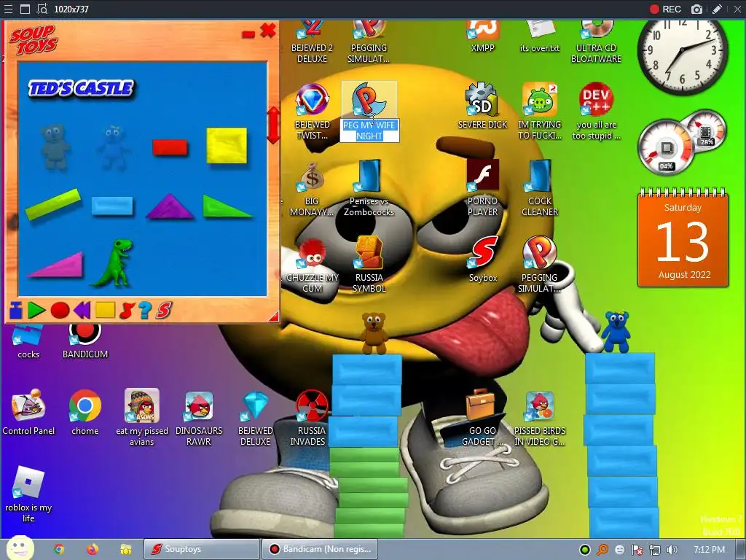The height and width of the screenshot is (560, 746).
Task: Select the yellow square block toy
Action: (227, 145)
